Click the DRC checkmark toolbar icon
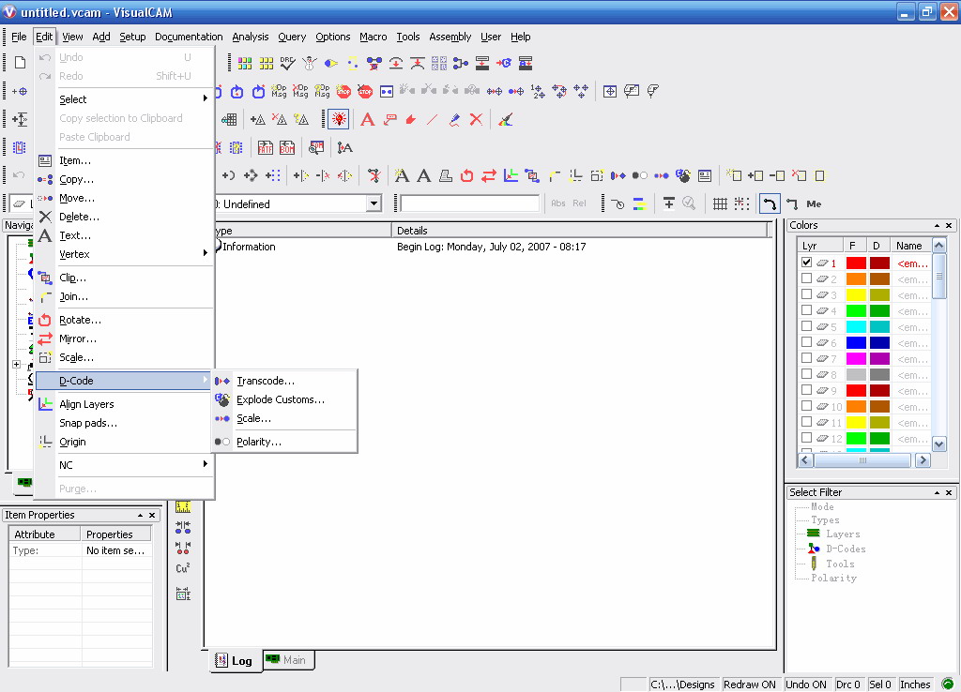Image resolution: width=961 pixels, height=692 pixels. 287,63
